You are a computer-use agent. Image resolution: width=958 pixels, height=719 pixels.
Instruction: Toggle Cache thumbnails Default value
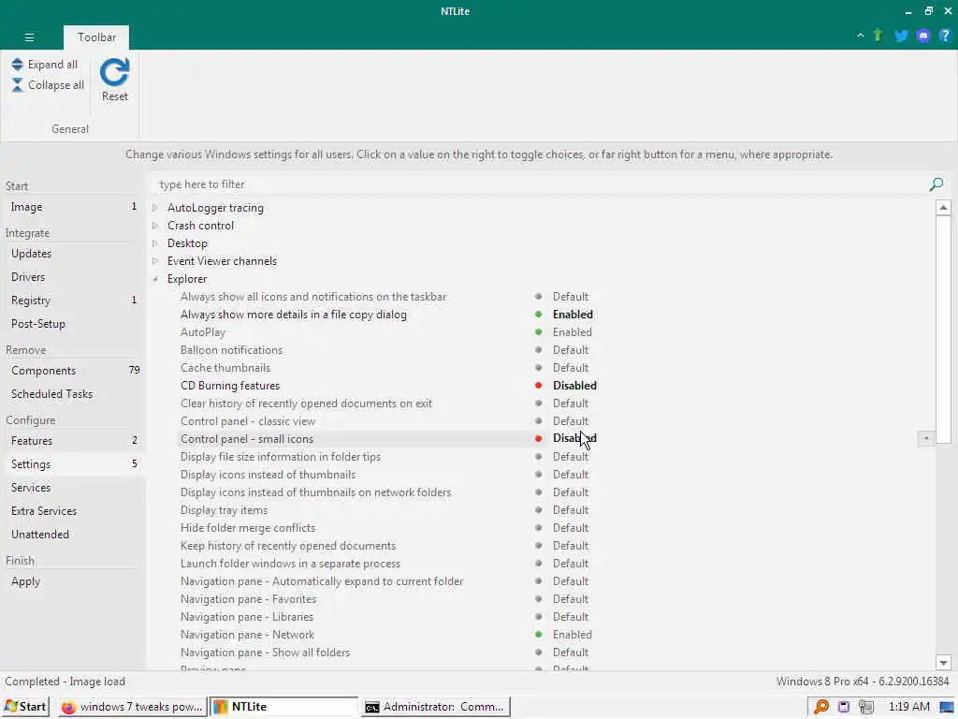pos(570,367)
